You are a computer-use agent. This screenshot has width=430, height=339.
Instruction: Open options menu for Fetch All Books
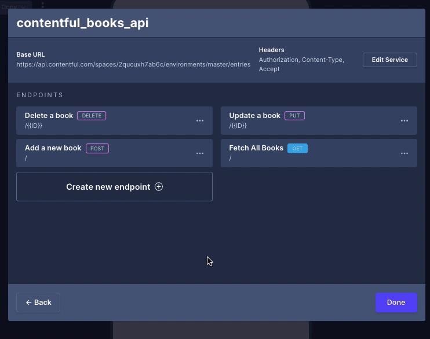point(405,153)
